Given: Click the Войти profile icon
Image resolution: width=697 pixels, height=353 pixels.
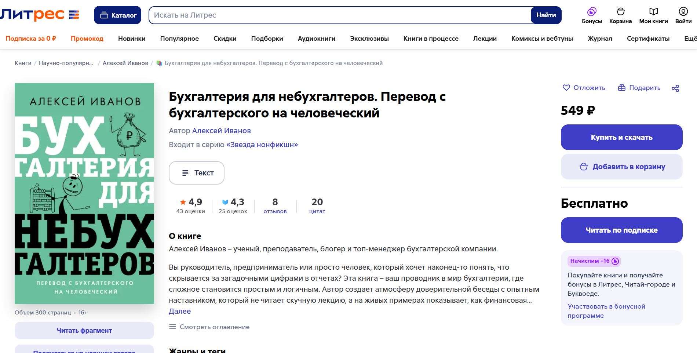Looking at the screenshot, I should pyautogui.click(x=683, y=11).
